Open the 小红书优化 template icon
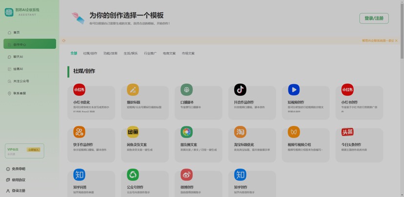The width and height of the screenshot is (404, 197). pyautogui.click(x=80, y=90)
